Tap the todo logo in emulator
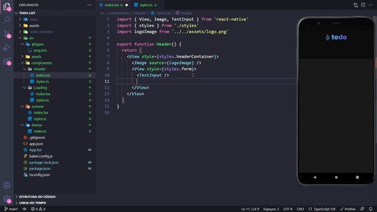Screen dimensions: 377x212 (336, 37)
